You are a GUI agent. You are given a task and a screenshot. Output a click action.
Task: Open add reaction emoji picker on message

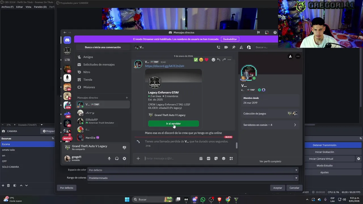tap(213, 59)
